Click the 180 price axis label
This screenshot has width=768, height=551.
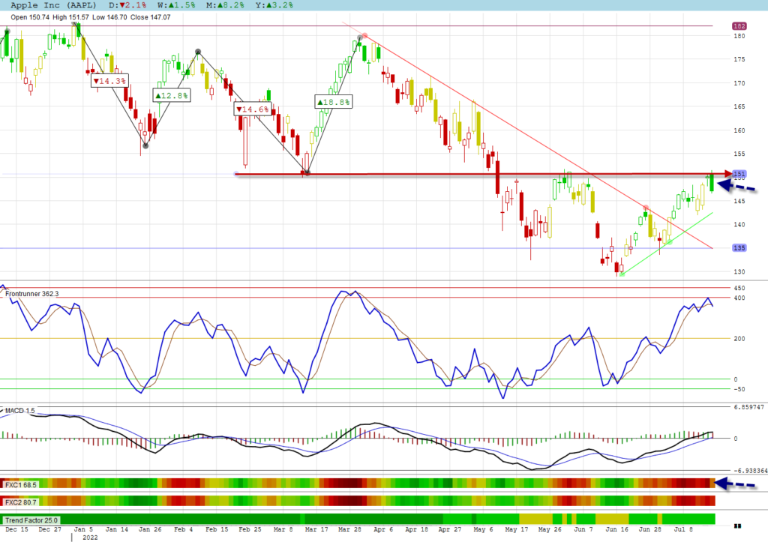click(739, 36)
